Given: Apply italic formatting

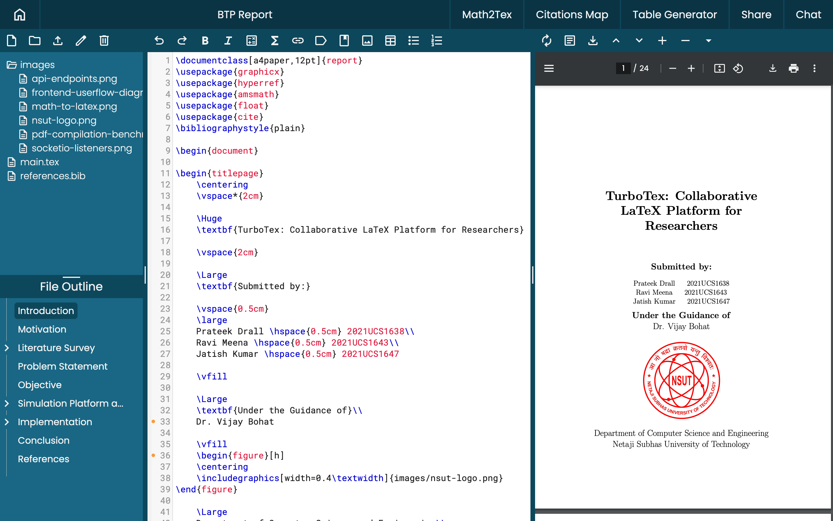Looking at the screenshot, I should [x=228, y=41].
